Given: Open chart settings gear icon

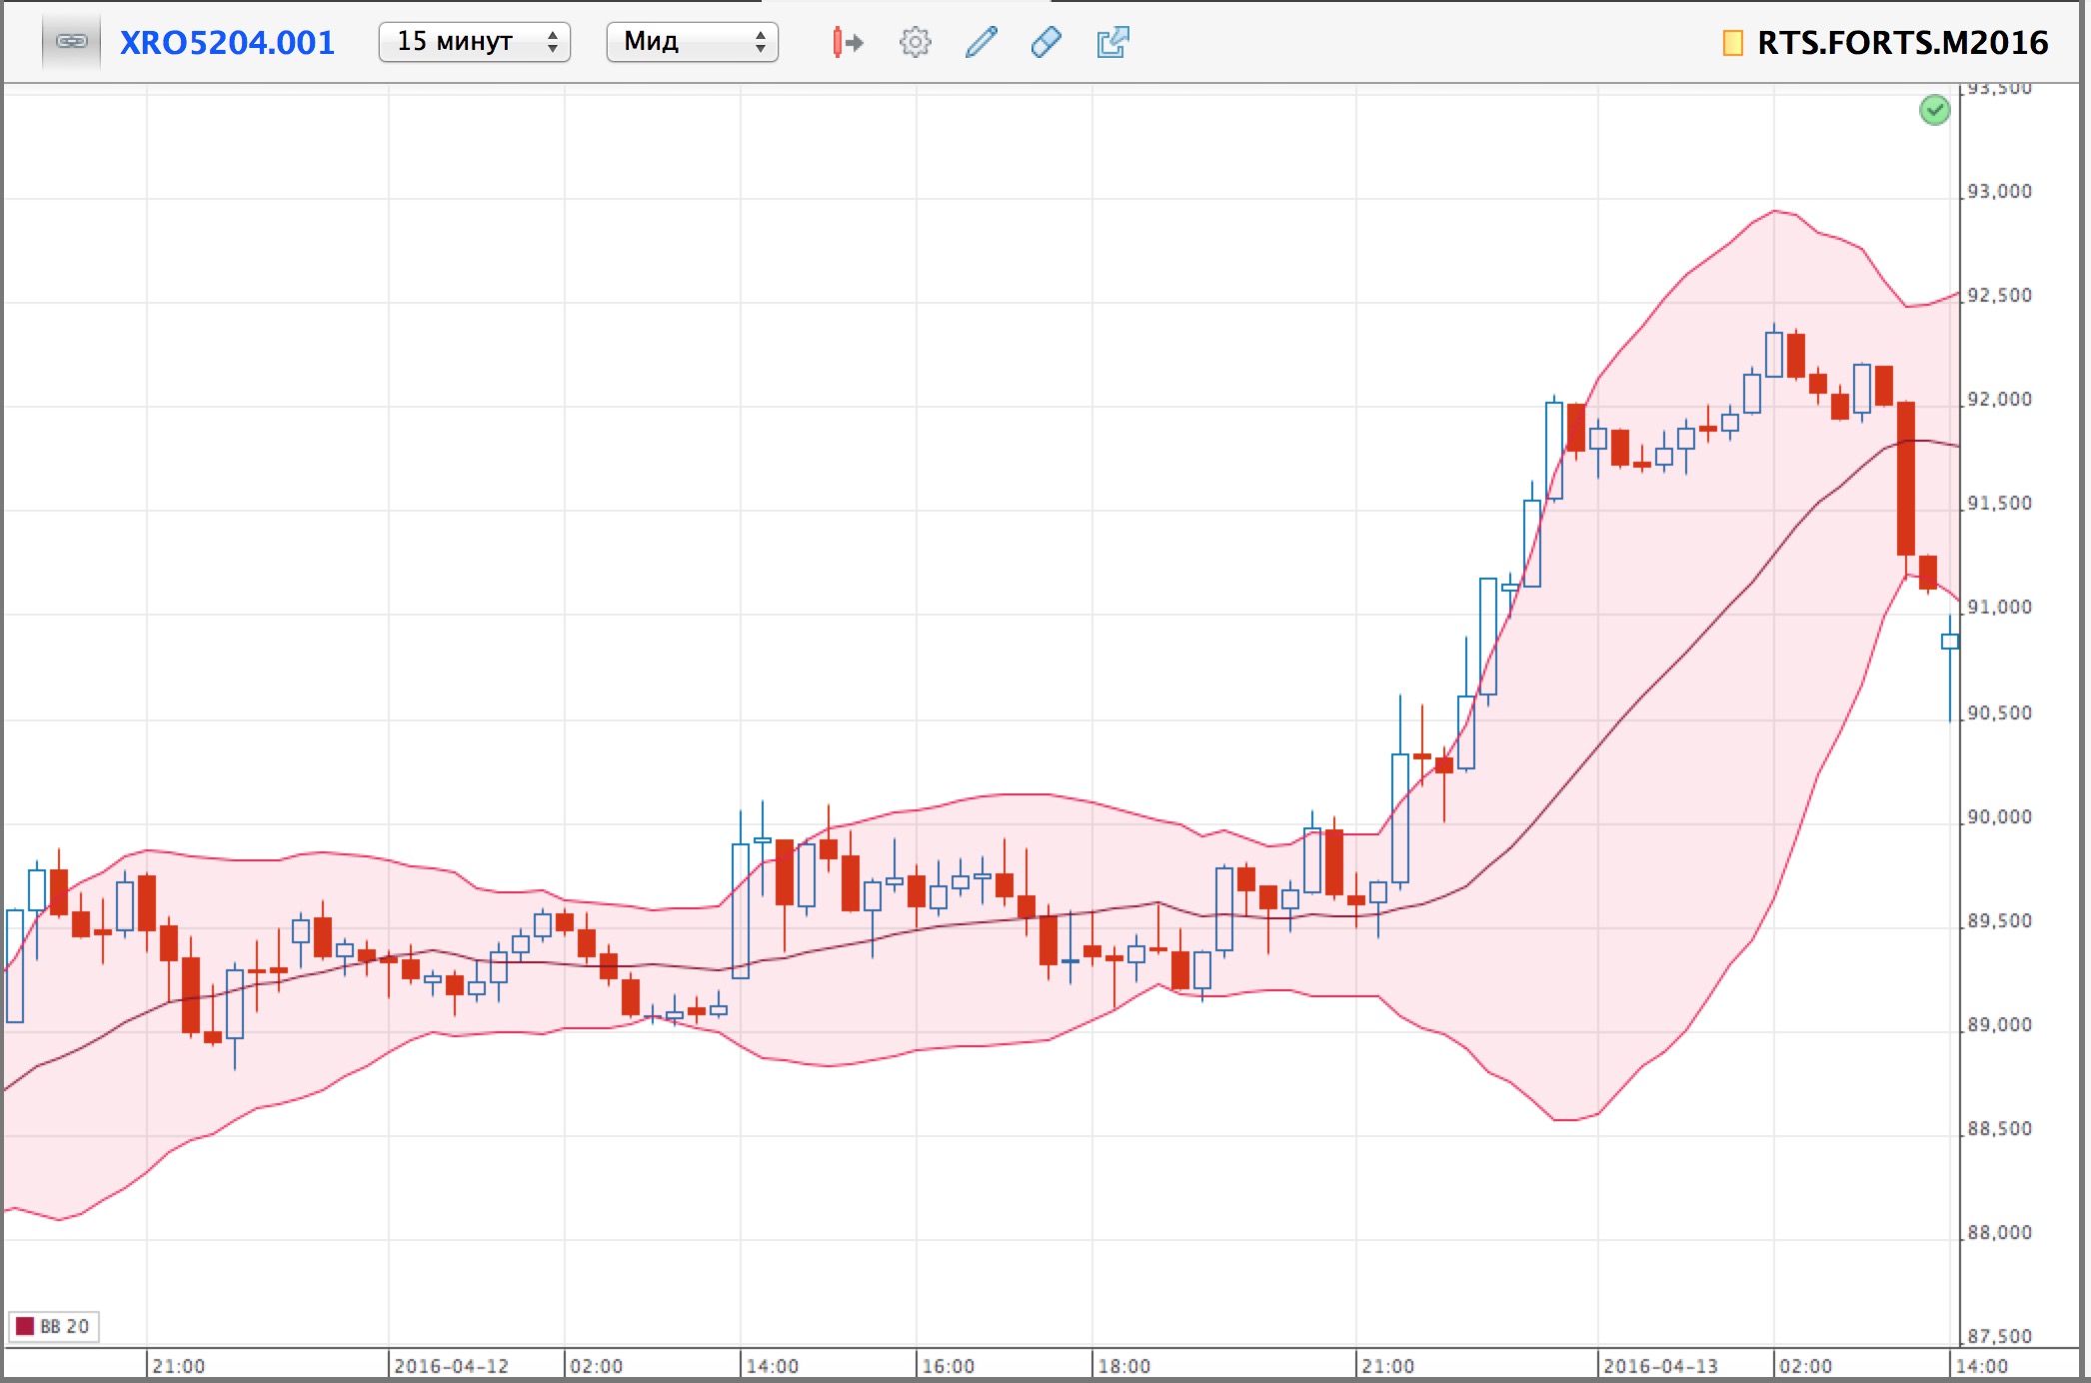Looking at the screenshot, I should pyautogui.click(x=915, y=42).
